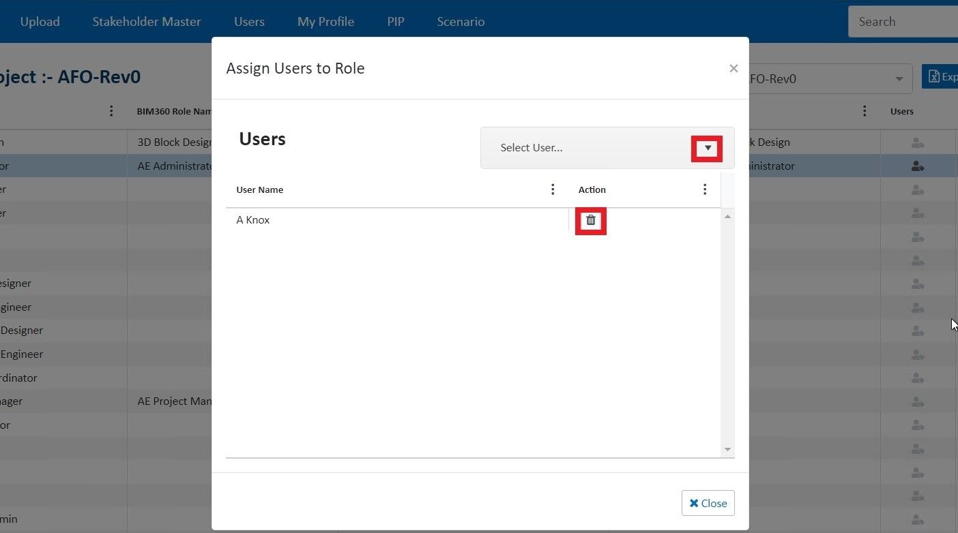Navigate to My Profile
This screenshot has height=533, width=958.
(325, 22)
